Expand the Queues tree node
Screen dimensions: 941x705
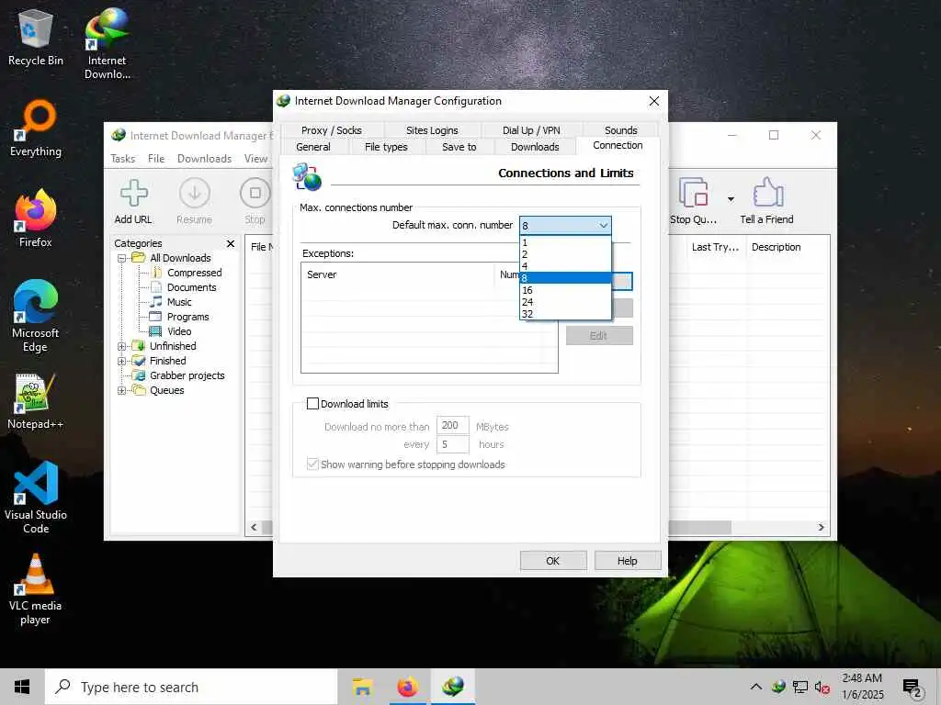point(122,390)
